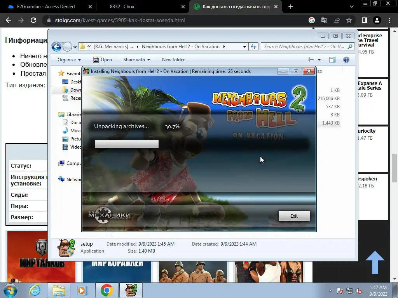Reload the stoigr.com page
The height and width of the screenshot is (298, 398).
click(x=33, y=20)
